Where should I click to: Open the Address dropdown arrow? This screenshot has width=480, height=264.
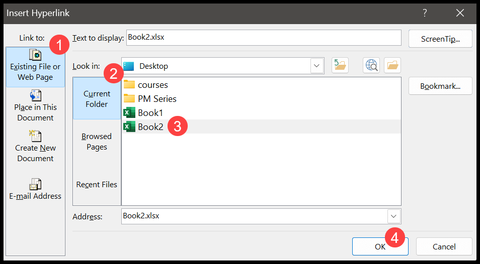(x=393, y=216)
